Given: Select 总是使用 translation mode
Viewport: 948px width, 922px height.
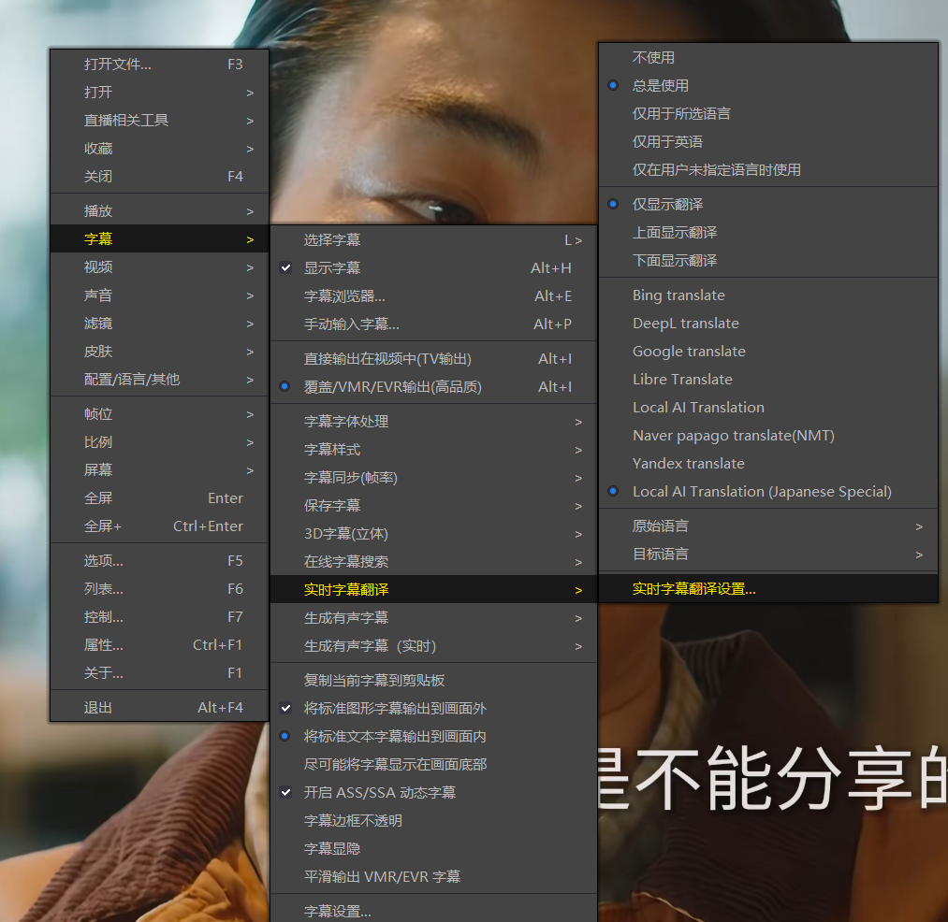Looking at the screenshot, I should (767, 85).
